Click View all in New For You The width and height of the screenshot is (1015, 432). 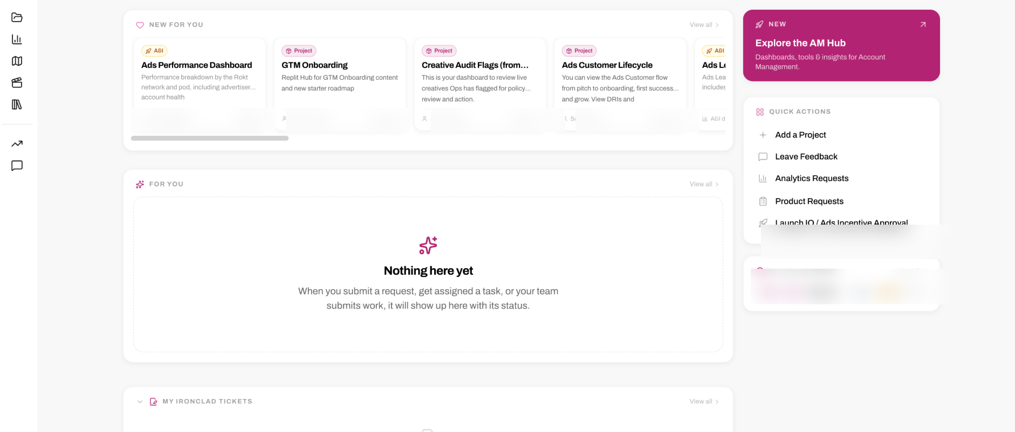click(704, 25)
